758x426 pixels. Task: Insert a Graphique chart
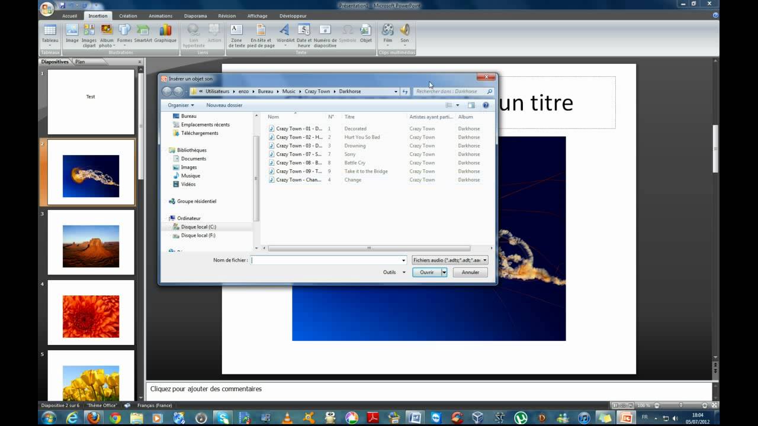(x=165, y=34)
